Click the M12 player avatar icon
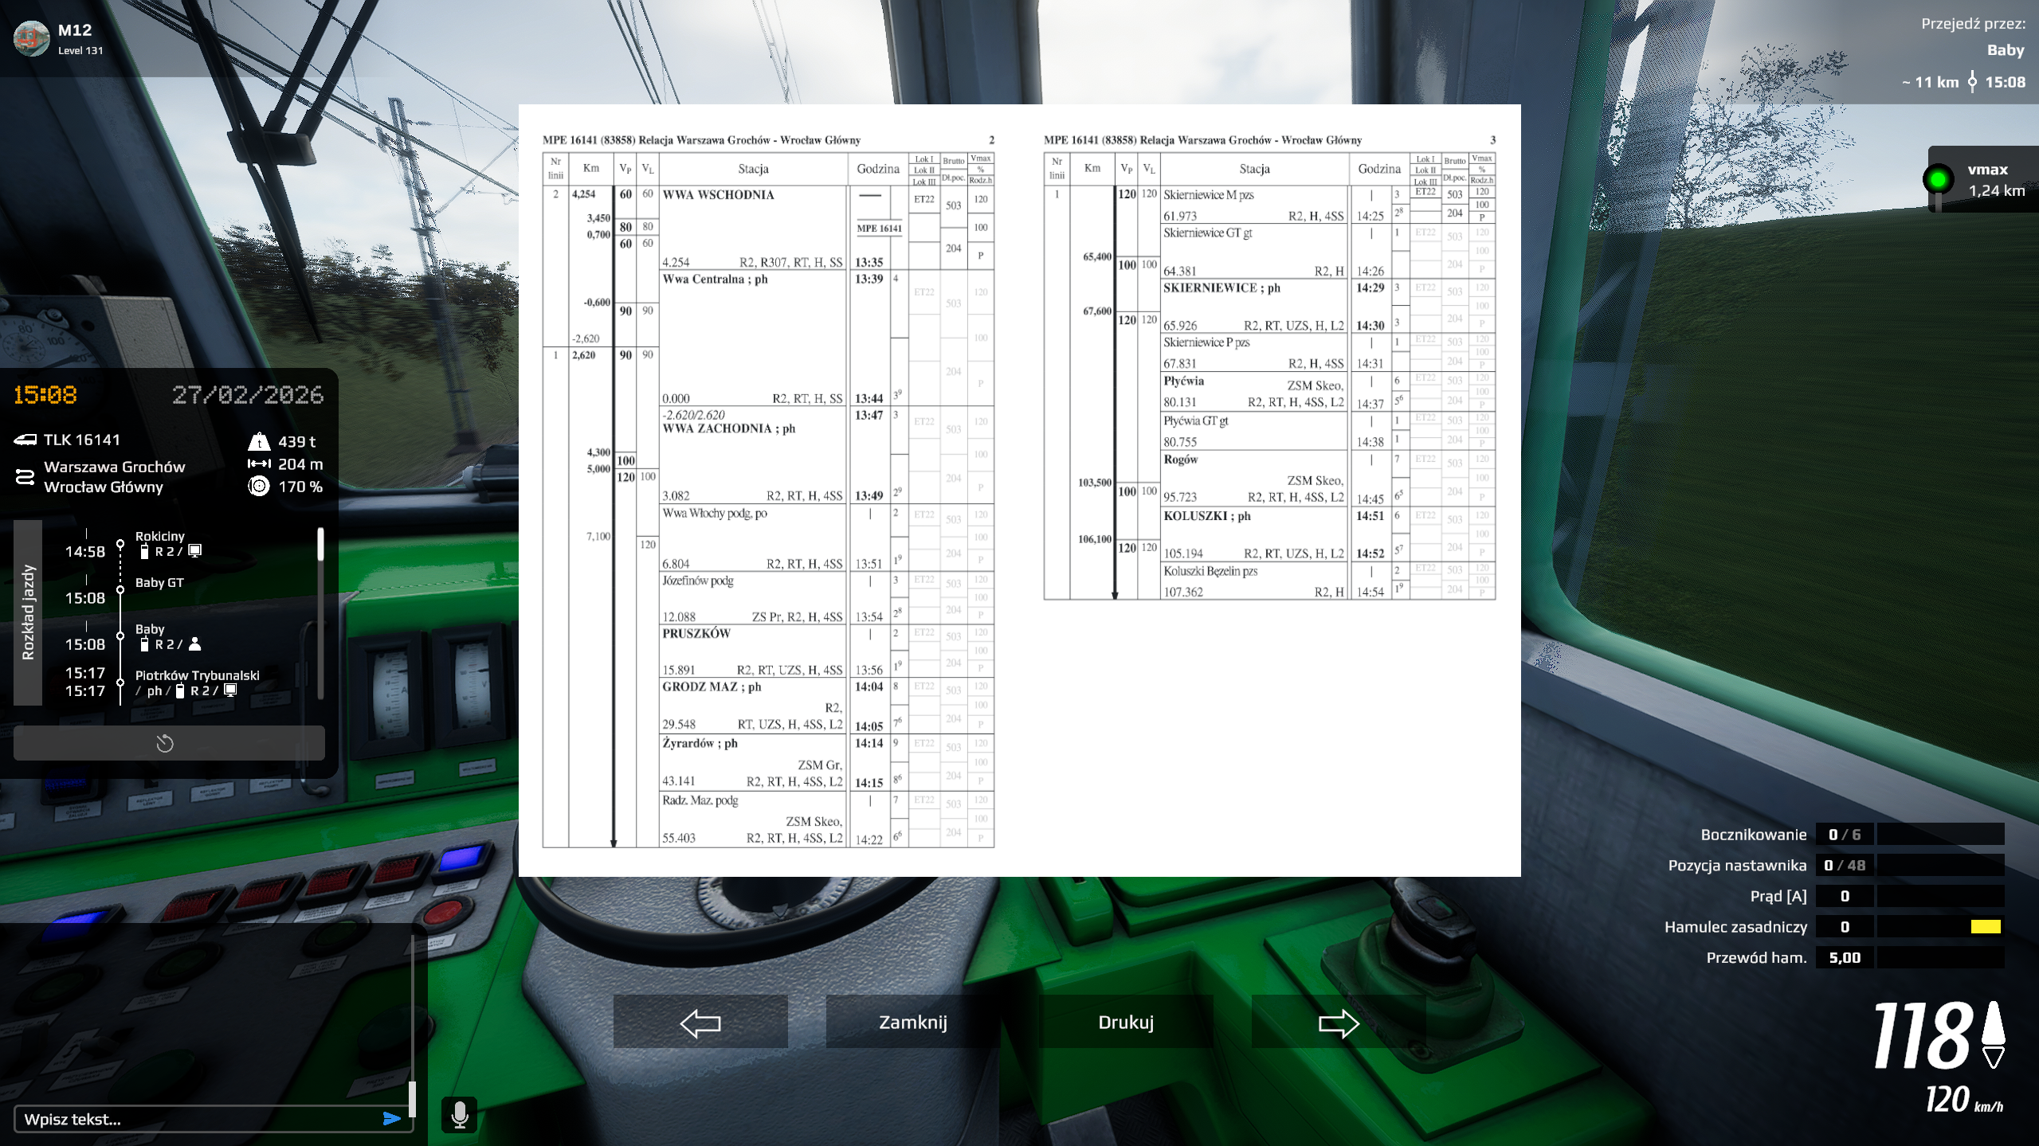Image resolution: width=2039 pixels, height=1146 pixels. click(32, 38)
